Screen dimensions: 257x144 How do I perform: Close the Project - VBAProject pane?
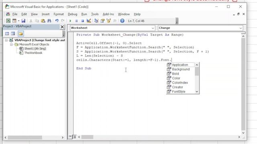click(x=62, y=27)
